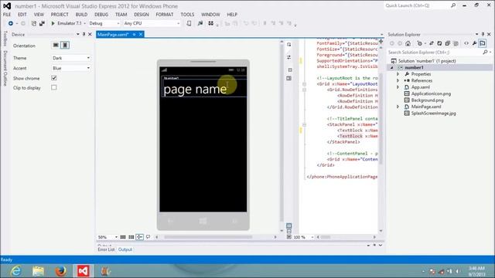Image resolution: width=495 pixels, height=278 pixels.
Task: Enable the Clip to display checkbox
Action: pyautogui.click(x=54, y=87)
